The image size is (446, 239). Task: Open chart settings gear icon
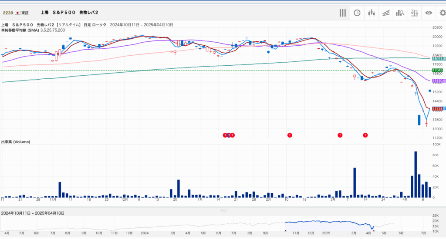click(443, 13)
